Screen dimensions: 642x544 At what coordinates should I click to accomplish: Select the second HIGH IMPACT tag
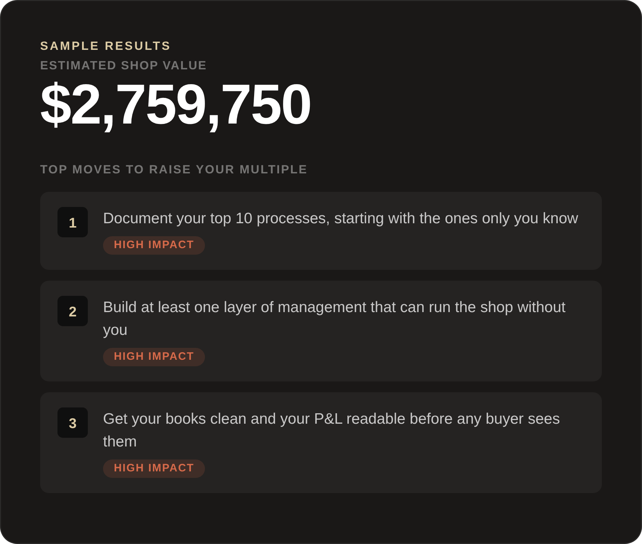coord(154,357)
